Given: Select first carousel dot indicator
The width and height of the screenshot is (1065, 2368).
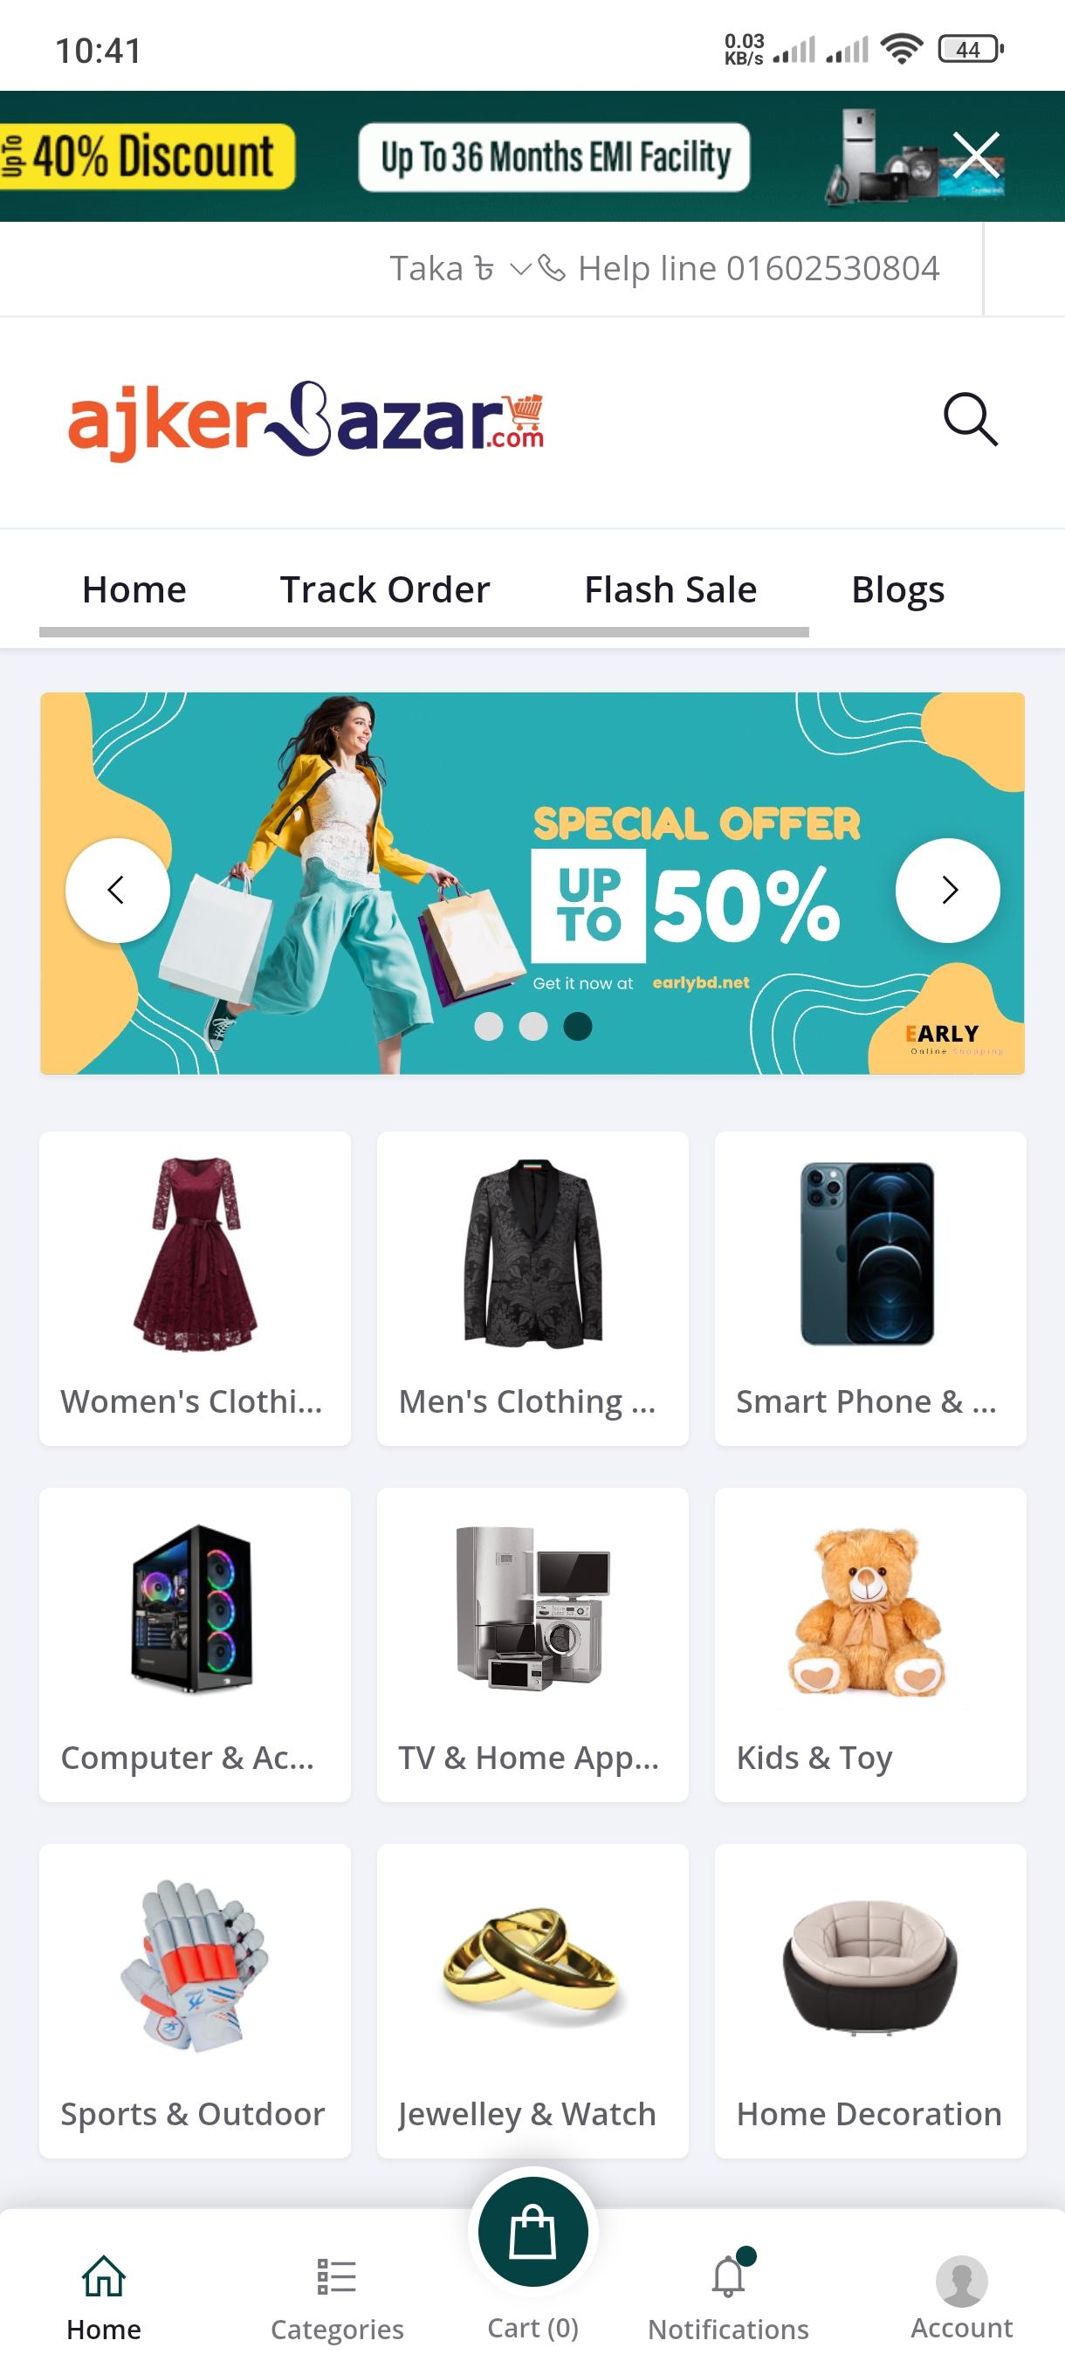Looking at the screenshot, I should coord(489,1026).
